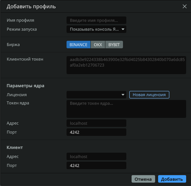The image size is (191, 186).
Task: Click the Клиент Порт field
Action: tap(96, 165)
